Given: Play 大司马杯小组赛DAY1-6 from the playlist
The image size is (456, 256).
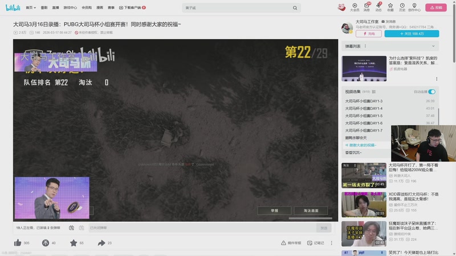Looking at the screenshot, I should click(x=390, y=123).
